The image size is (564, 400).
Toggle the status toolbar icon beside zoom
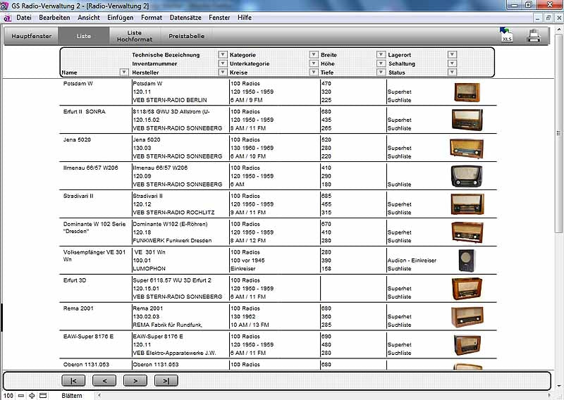coord(43,396)
